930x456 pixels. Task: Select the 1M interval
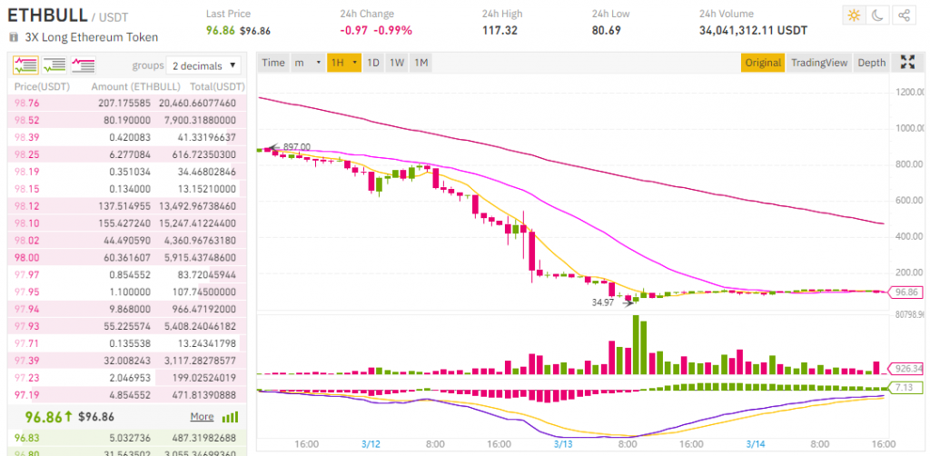420,63
